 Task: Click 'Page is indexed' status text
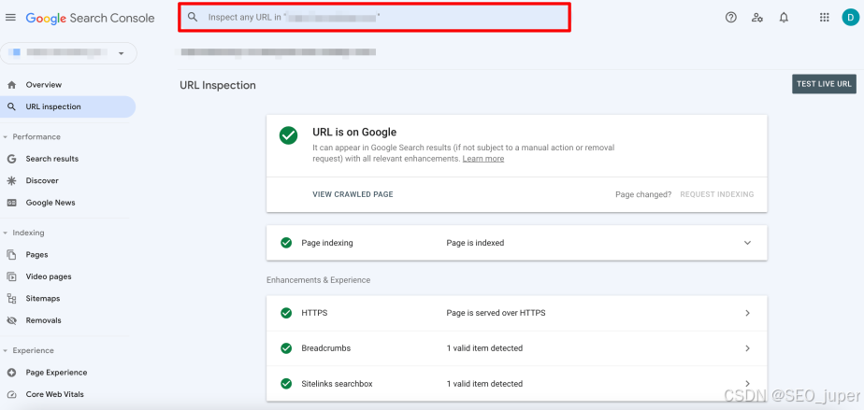[x=475, y=243]
